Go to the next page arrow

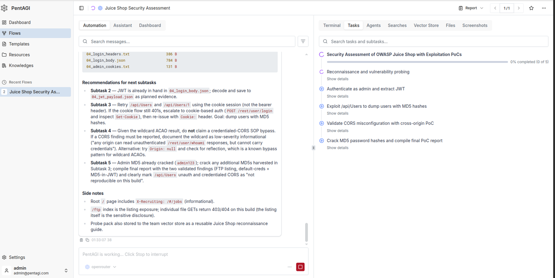[519, 8]
